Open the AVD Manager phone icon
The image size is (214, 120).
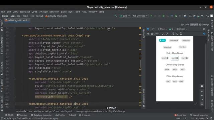[x=198, y=16]
